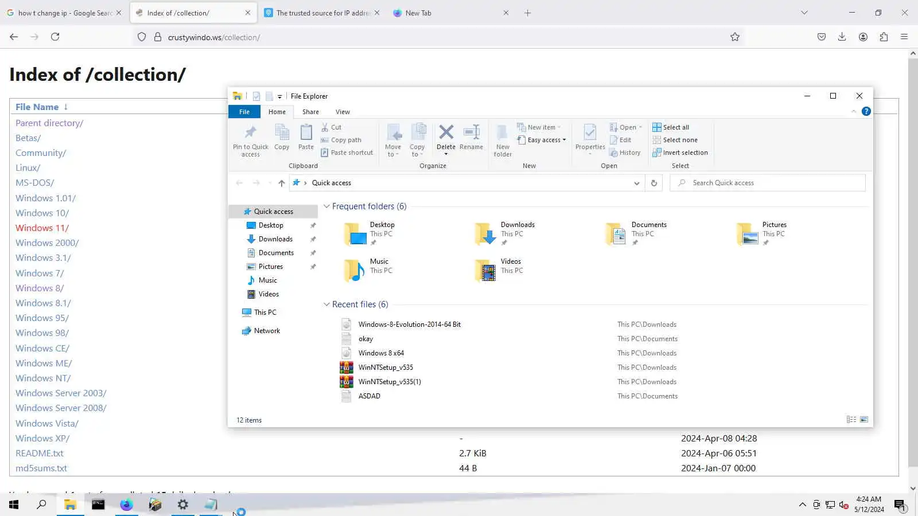
Task: Select Quick access in navigation pane
Action: [x=273, y=212]
